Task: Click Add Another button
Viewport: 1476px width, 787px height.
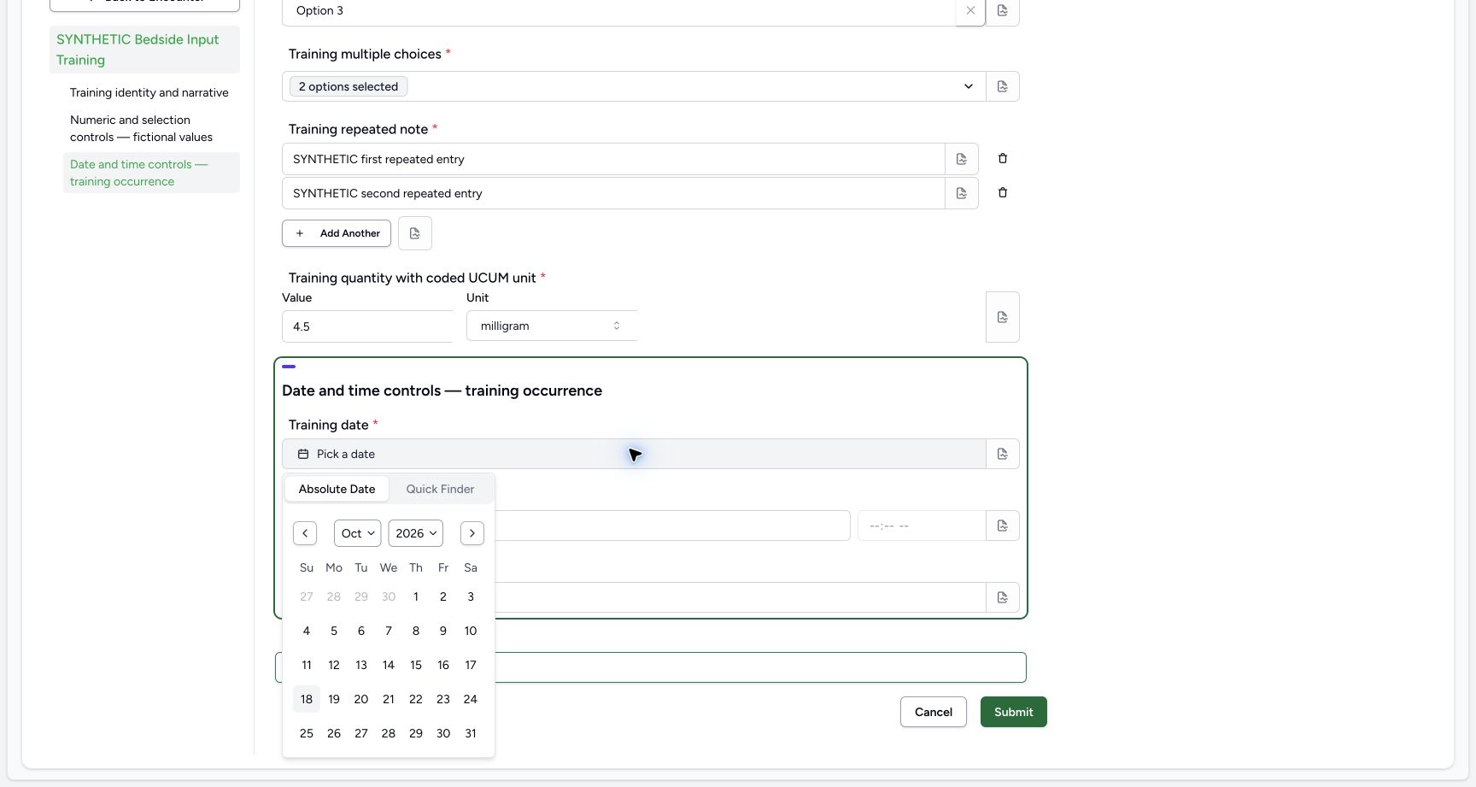Action: coord(337,233)
